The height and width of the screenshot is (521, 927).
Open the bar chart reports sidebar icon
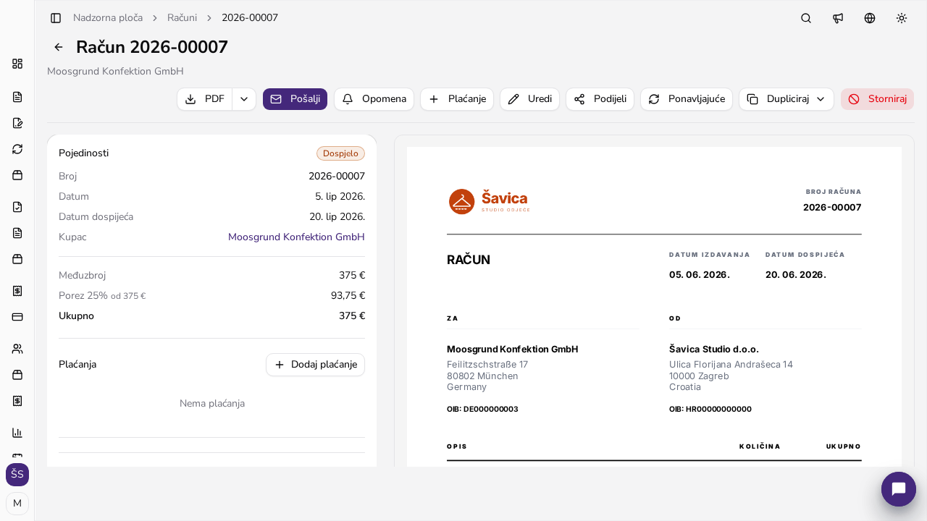coord(17,433)
